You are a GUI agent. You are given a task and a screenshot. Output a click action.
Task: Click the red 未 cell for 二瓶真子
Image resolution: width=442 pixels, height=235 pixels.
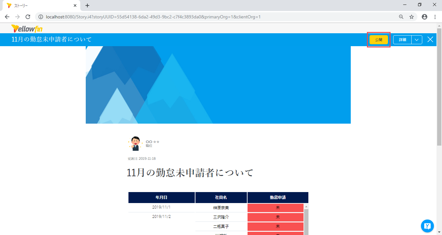[275, 227]
